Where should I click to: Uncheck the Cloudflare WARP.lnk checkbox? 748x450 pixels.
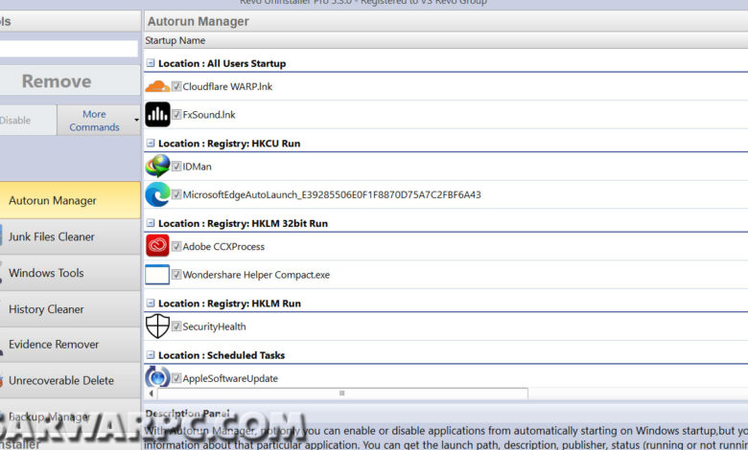click(176, 86)
